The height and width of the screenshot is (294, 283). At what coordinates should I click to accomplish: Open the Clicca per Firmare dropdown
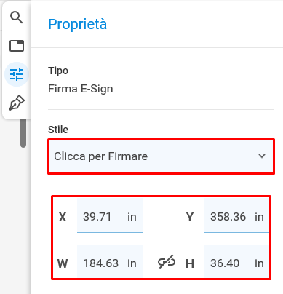(161, 156)
